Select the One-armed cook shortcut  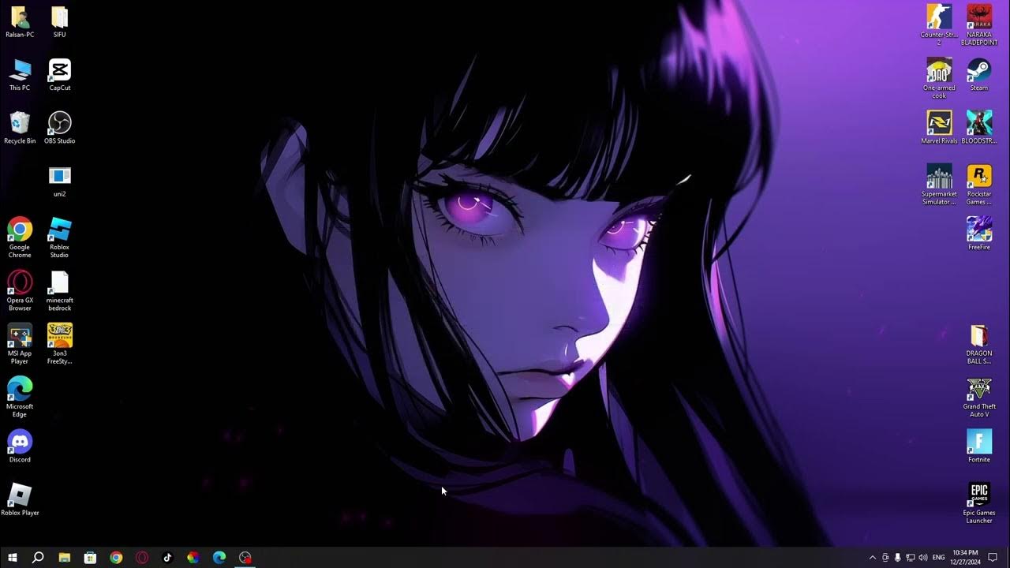(x=939, y=78)
